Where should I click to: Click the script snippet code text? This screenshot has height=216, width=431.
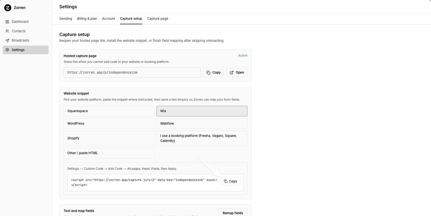pyautogui.click(x=144, y=182)
